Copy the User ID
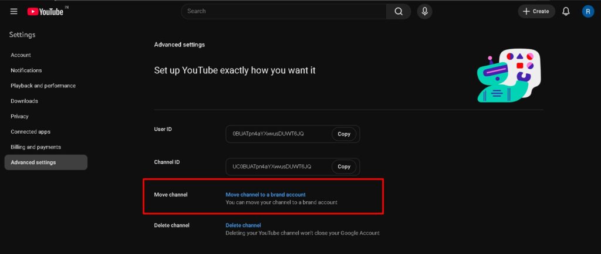 (x=344, y=134)
